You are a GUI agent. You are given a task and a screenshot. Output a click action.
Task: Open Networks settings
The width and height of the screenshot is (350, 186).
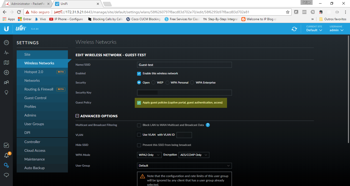[42, 80]
